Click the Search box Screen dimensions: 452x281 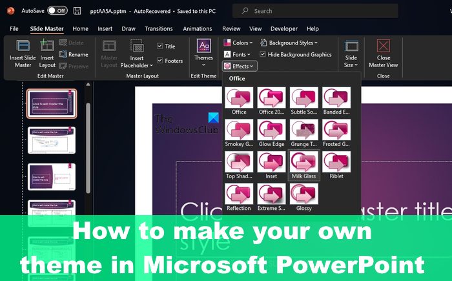pyautogui.click(x=315, y=11)
